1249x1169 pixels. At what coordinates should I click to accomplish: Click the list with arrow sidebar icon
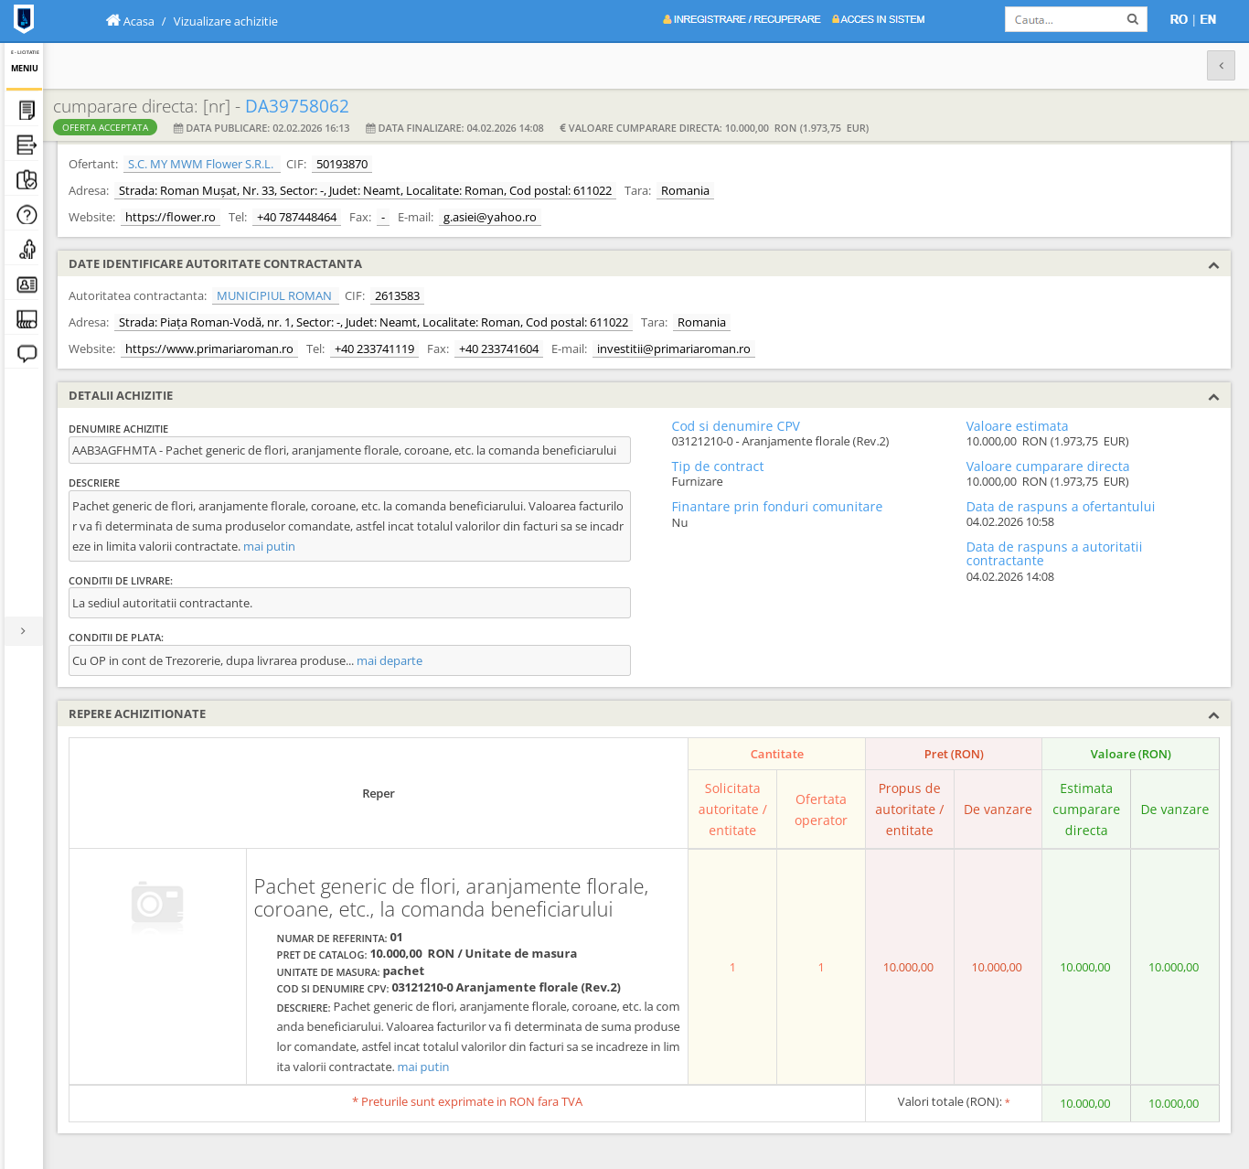pos(27,145)
